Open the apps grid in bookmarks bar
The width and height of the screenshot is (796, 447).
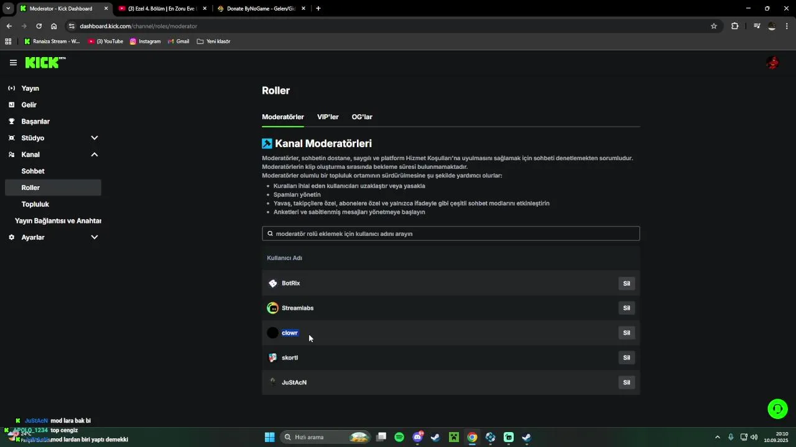[8, 42]
